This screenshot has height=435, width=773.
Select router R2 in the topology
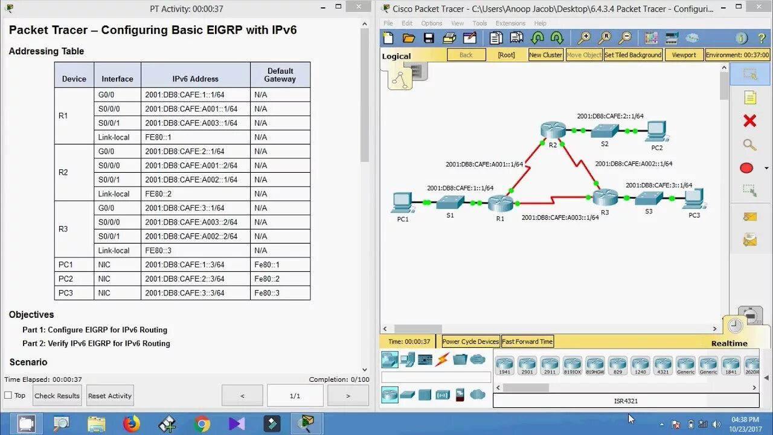[553, 129]
